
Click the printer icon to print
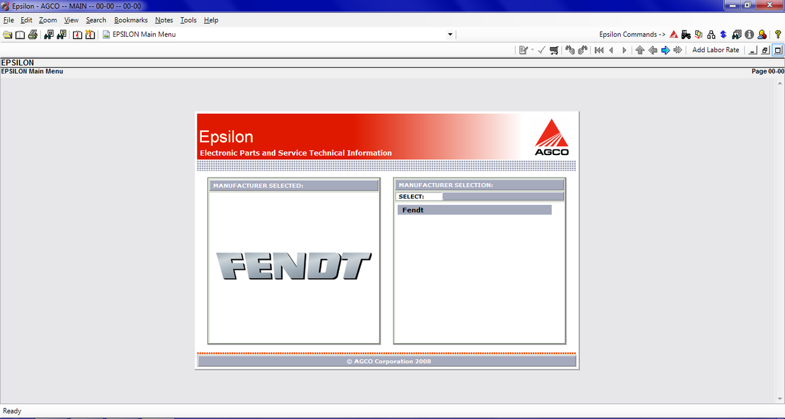33,35
